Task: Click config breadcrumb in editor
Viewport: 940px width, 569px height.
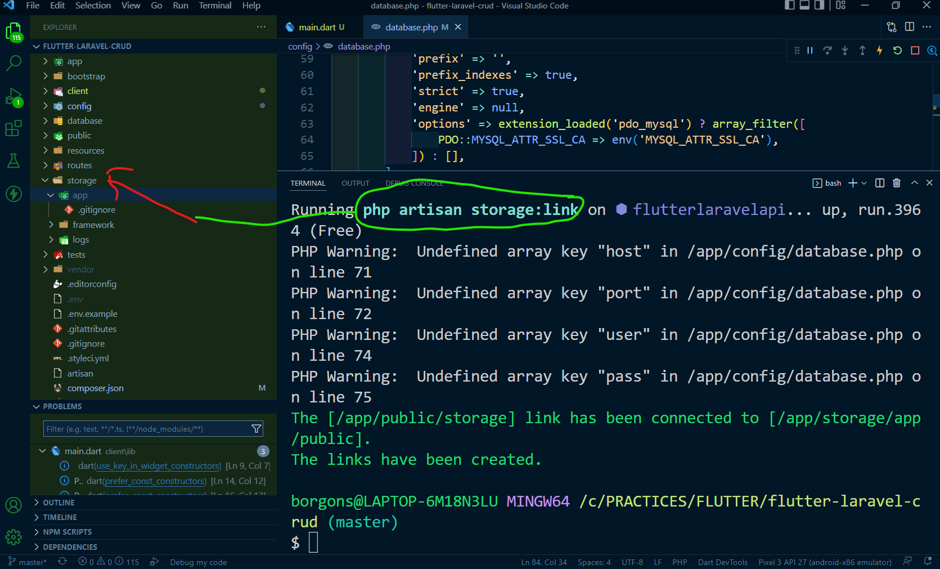Action: [300, 46]
